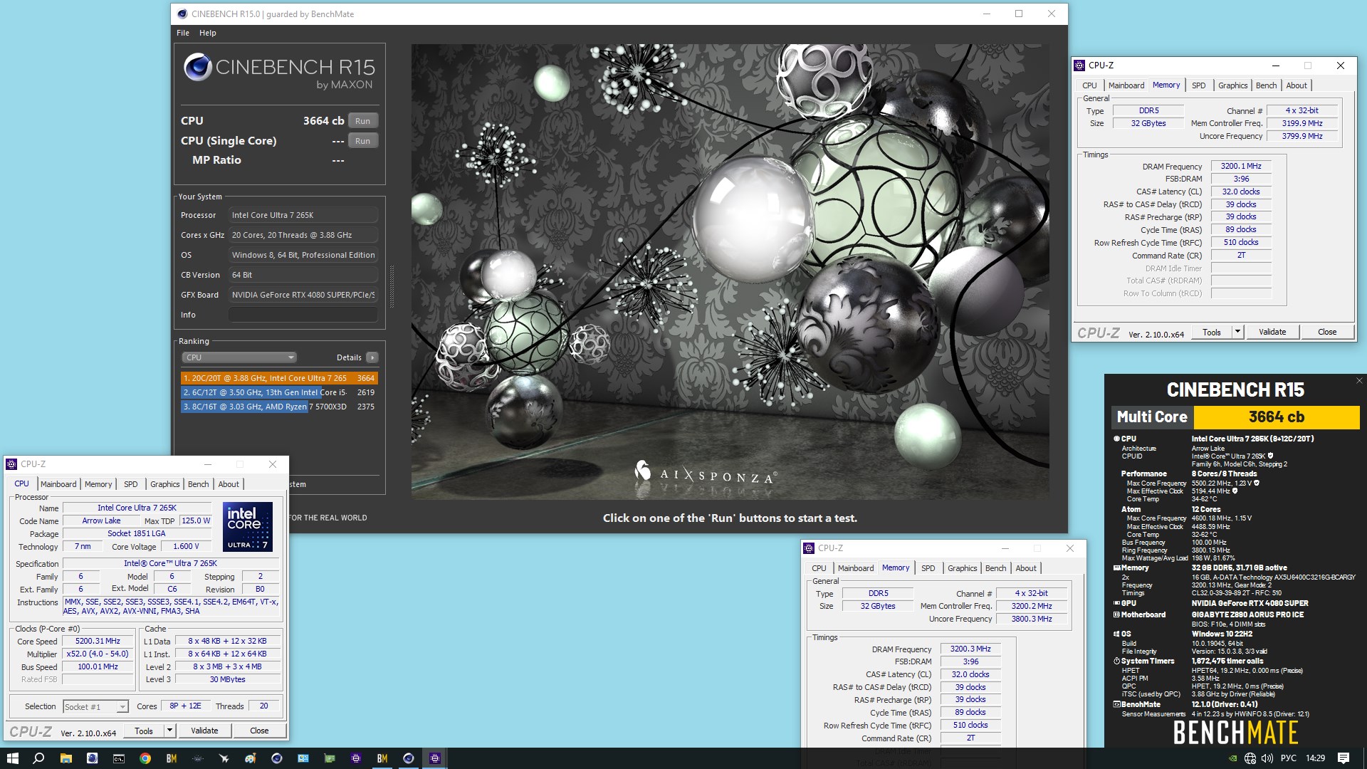The height and width of the screenshot is (769, 1367).
Task: Open the Socket #1 selection dropdown
Action: [x=95, y=706]
